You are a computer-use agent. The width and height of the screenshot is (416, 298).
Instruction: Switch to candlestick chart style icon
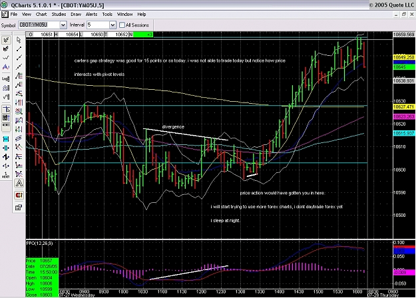tap(6, 49)
